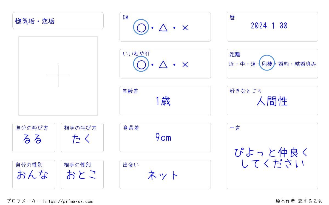Choose 結婚済み in the 距離 options
This screenshot has width=329, height=205.
tap(305, 64)
